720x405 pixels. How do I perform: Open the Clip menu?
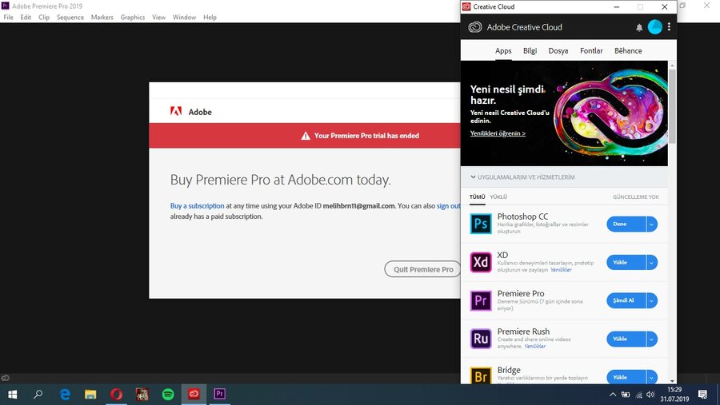(44, 18)
